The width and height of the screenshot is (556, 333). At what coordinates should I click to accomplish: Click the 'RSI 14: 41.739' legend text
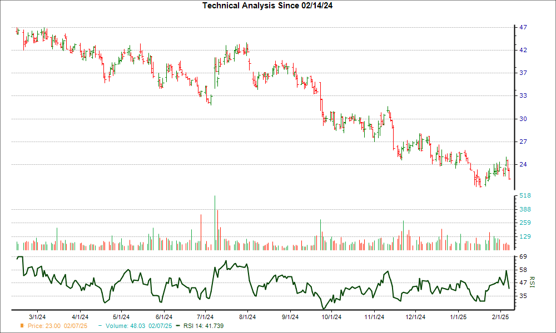coord(203,326)
